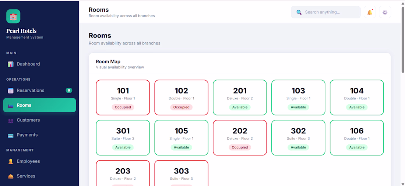405x186 pixels.
Task: Click the magnifier icon in search bar
Action: click(x=299, y=12)
